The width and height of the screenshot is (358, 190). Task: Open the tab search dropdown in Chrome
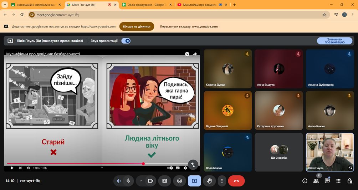[5, 5]
